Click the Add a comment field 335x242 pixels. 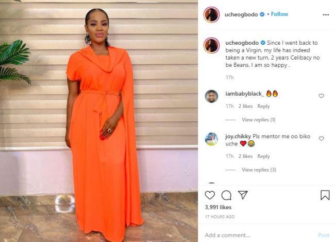(259, 235)
